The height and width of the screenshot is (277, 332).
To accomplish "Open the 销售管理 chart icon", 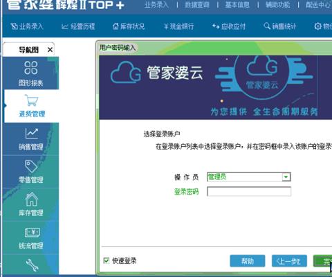I will (31, 133).
